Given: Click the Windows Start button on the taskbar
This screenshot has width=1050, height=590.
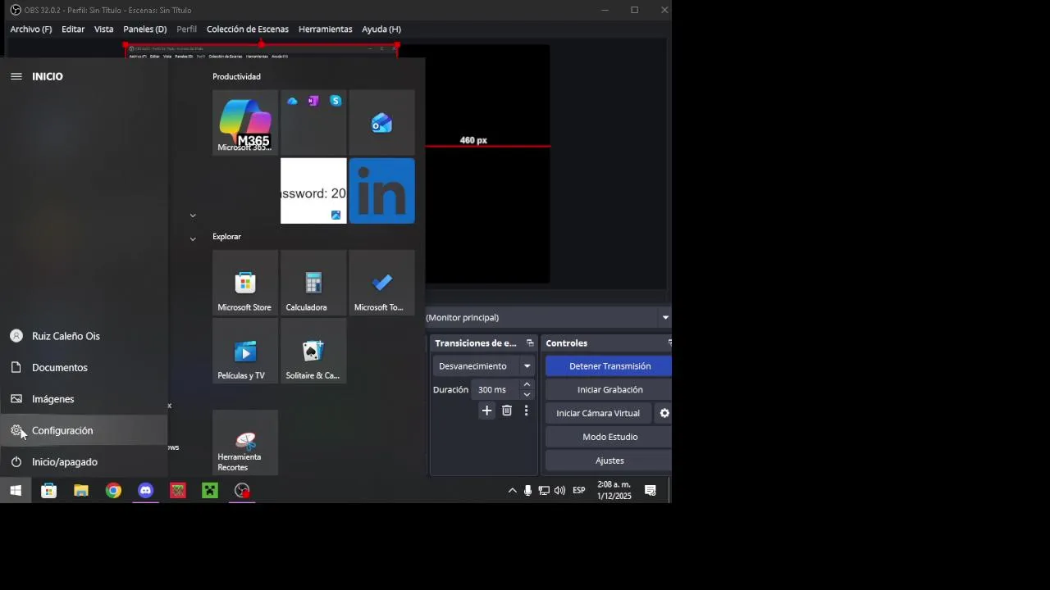Looking at the screenshot, I should (16, 491).
